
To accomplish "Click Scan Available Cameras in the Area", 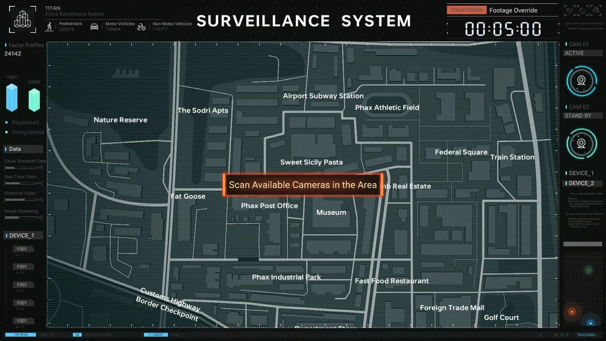I will (303, 185).
